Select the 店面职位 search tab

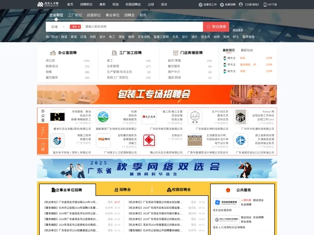click(x=93, y=15)
